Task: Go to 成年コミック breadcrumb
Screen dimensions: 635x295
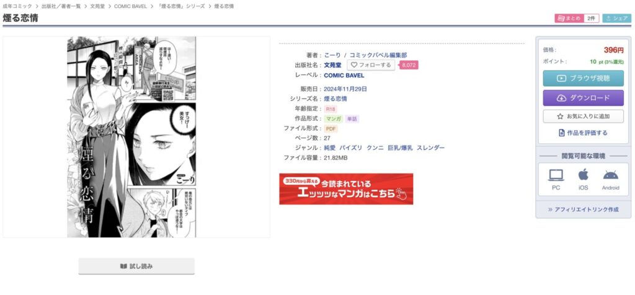Action: pyautogui.click(x=17, y=6)
